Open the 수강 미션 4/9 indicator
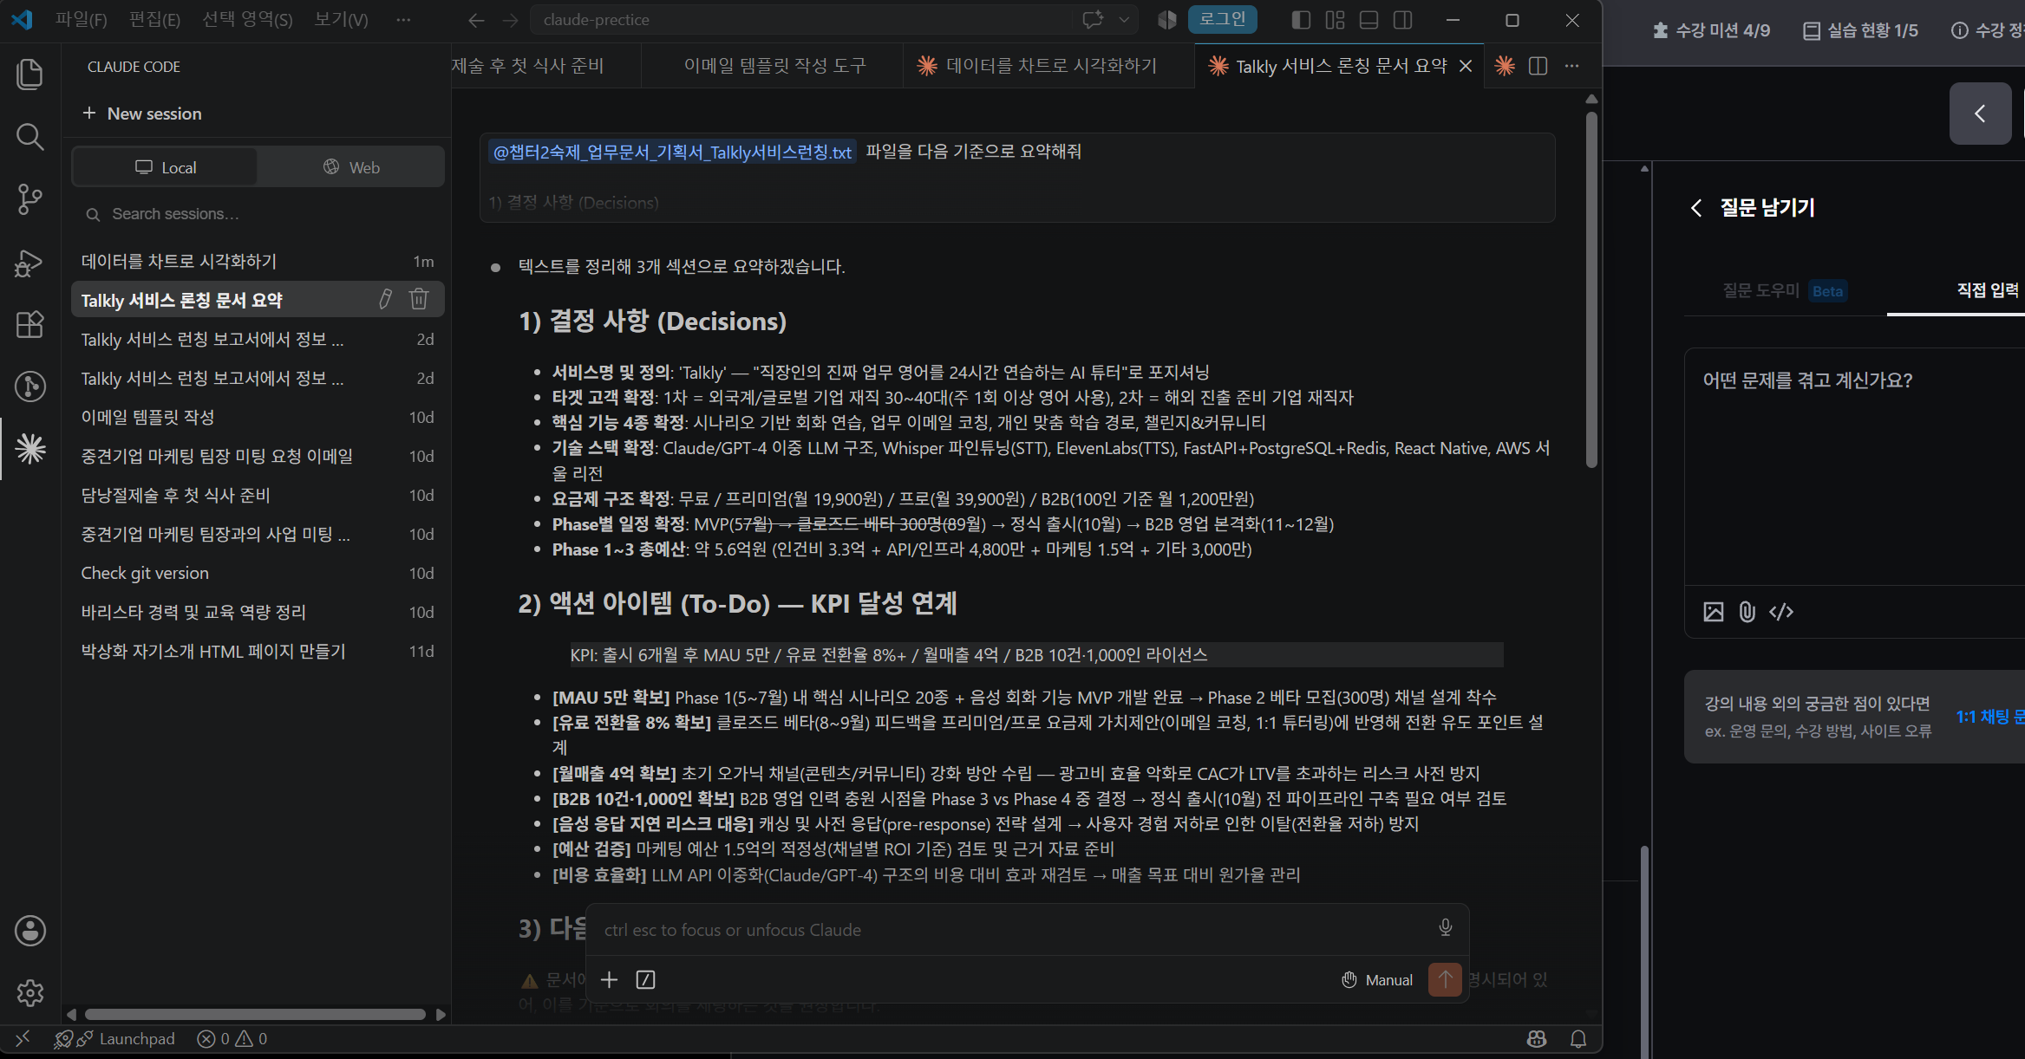2025x1059 pixels. (x=1711, y=30)
